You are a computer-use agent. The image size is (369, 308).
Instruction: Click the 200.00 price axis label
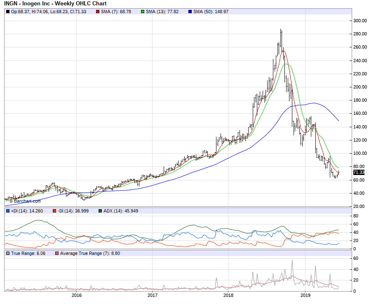coord(360,87)
